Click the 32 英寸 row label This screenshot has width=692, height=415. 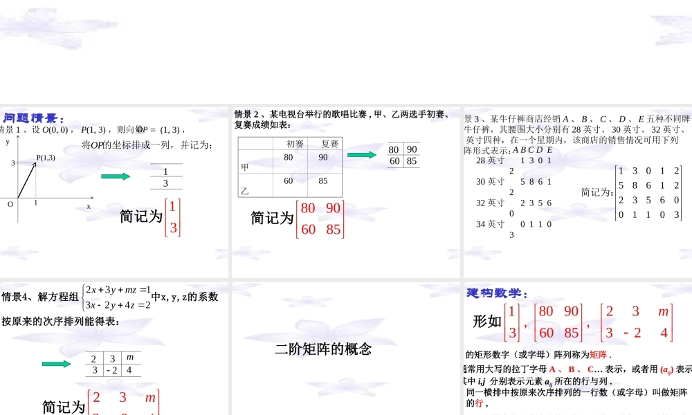click(490, 203)
